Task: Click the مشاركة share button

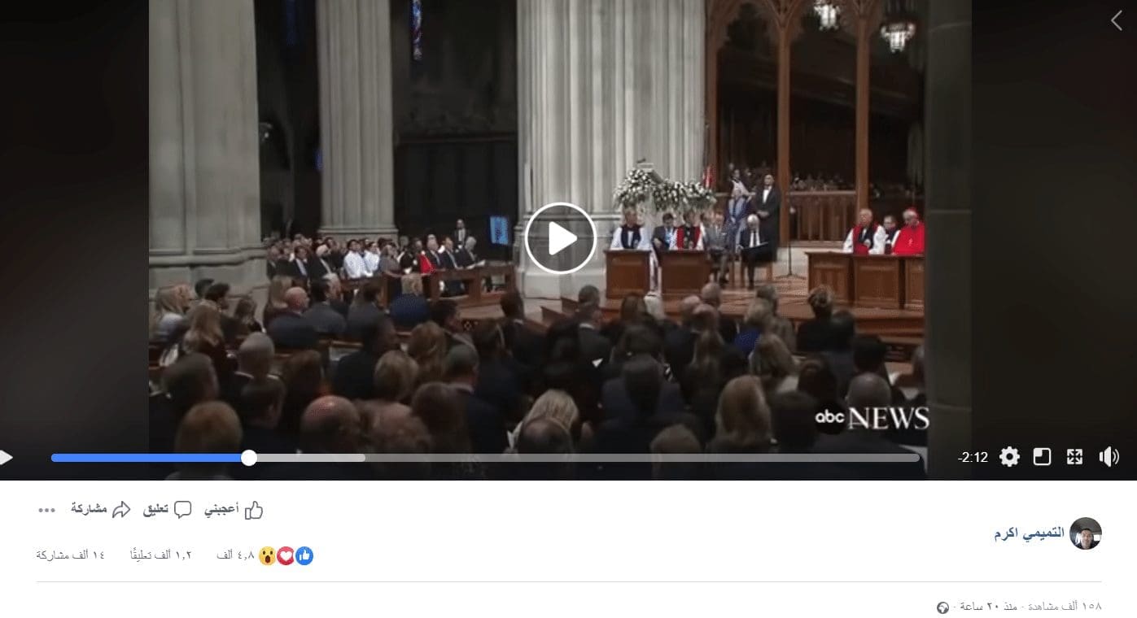Action: pyautogui.click(x=101, y=509)
